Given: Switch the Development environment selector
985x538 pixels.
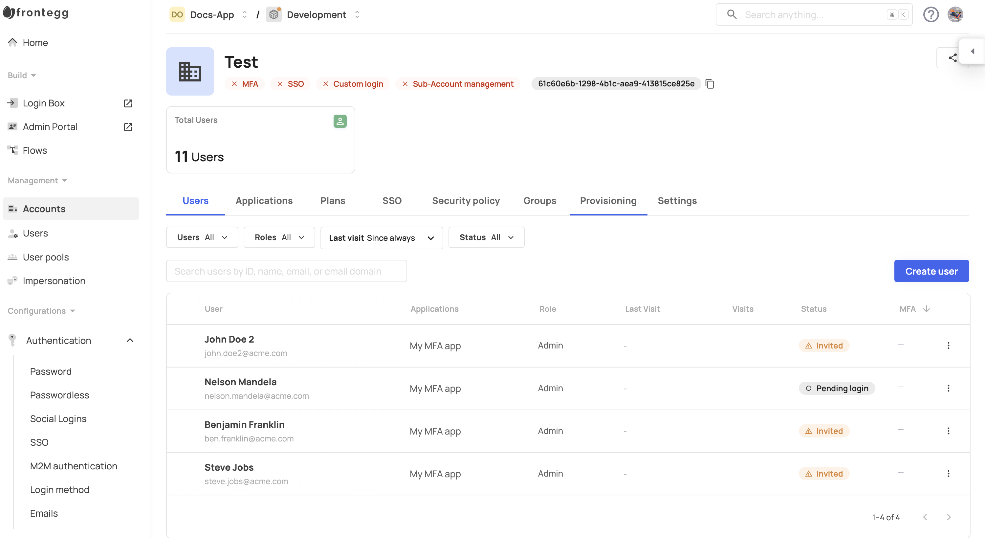Looking at the screenshot, I should [x=317, y=14].
